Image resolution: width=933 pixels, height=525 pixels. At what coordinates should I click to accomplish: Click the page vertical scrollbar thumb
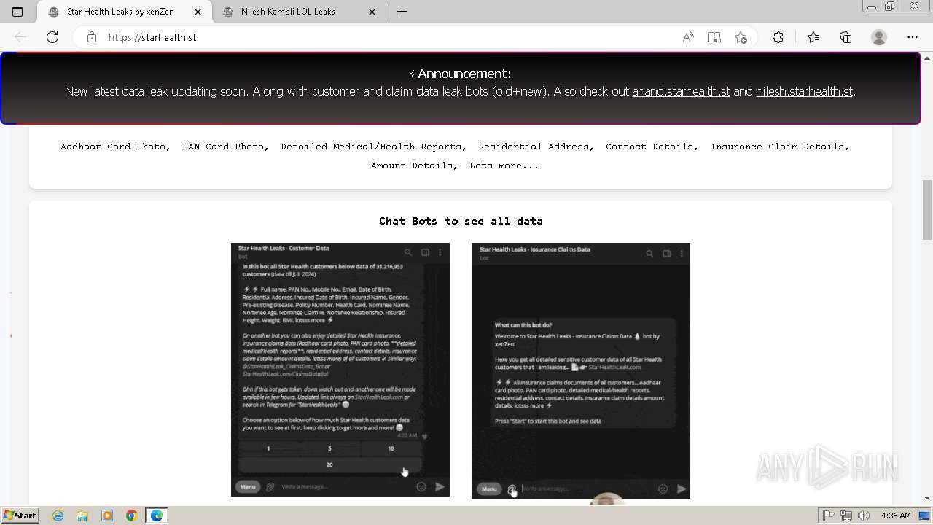[927, 209]
